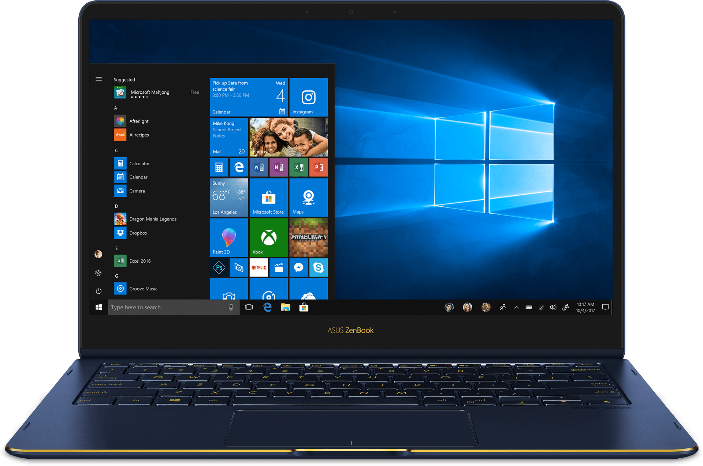703x466 pixels.
Task: Open the Photos tile
Action: [289, 137]
